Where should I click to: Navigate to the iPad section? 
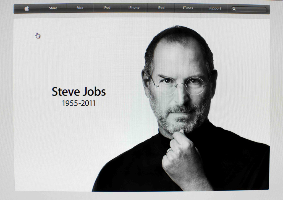[x=161, y=8]
